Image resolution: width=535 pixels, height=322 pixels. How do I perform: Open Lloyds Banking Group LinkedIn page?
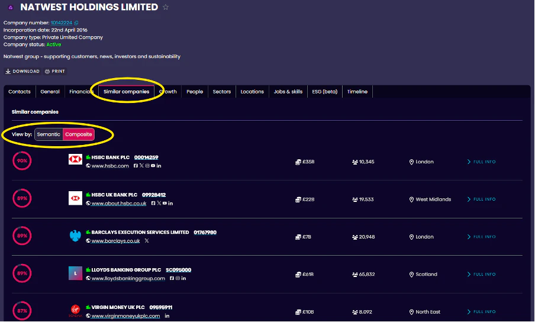tap(183, 278)
